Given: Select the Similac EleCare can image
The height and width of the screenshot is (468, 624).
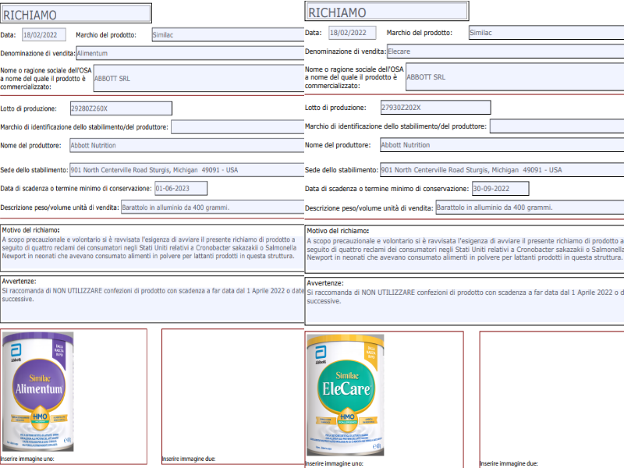Looking at the screenshot, I should tap(346, 395).
